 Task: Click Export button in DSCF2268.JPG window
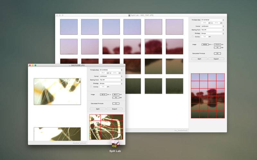pyautogui.click(x=114, y=109)
